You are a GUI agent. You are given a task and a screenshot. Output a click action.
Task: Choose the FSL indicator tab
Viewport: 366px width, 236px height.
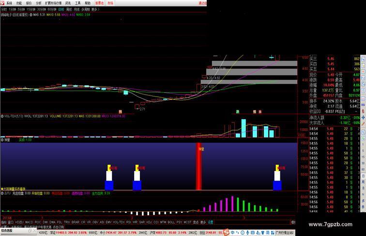(60, 222)
